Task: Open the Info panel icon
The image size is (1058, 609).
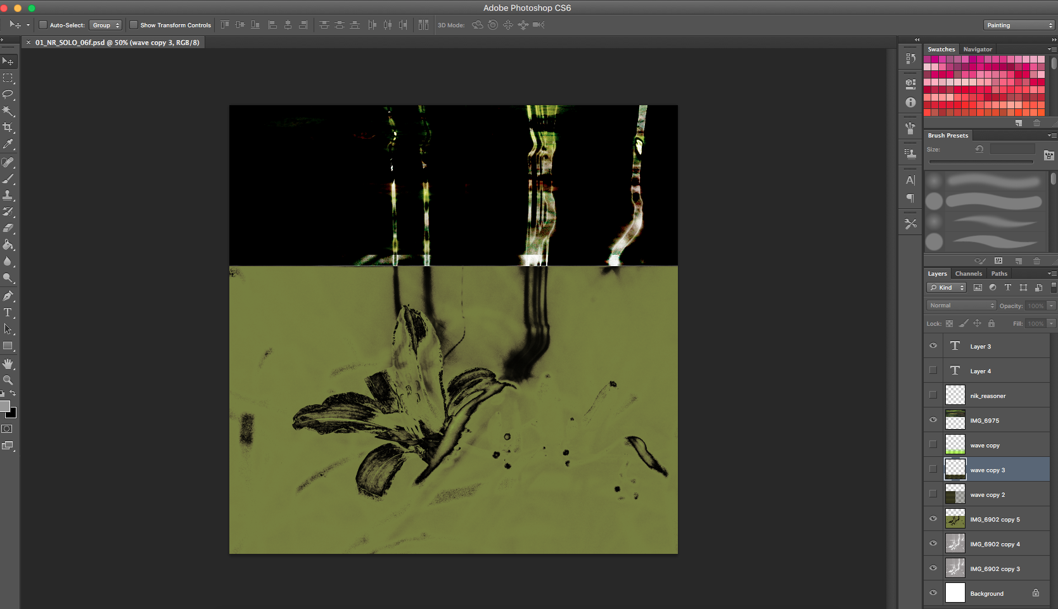Action: tap(910, 102)
